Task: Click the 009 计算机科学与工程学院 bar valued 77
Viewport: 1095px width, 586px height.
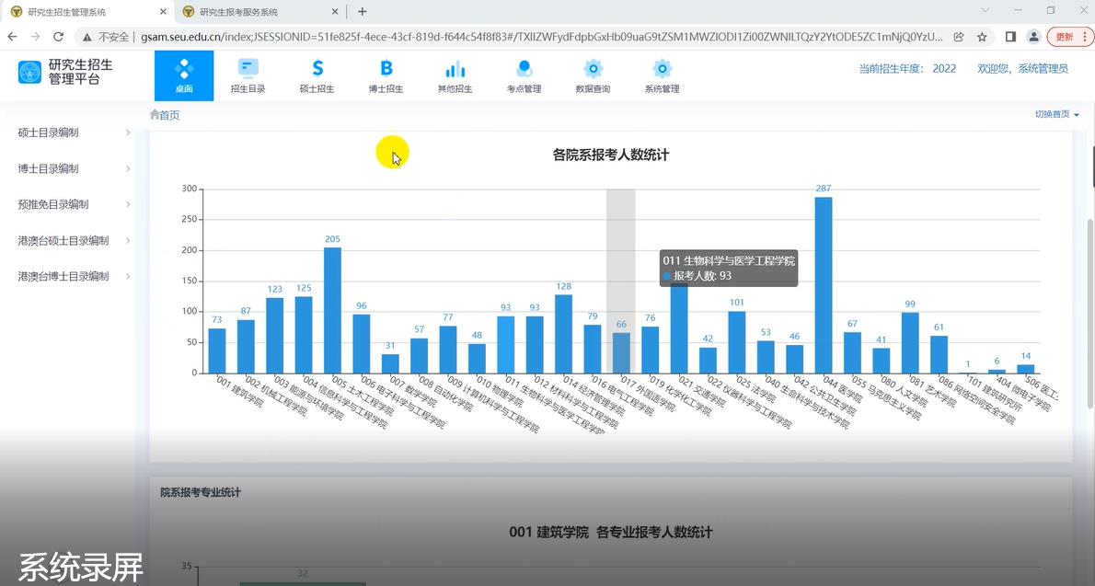Action: pos(448,350)
